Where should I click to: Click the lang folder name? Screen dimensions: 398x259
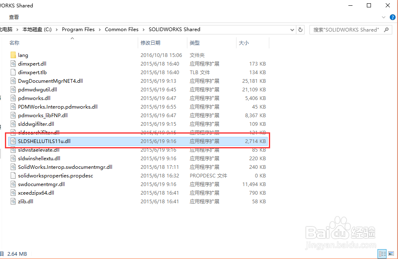23,55
